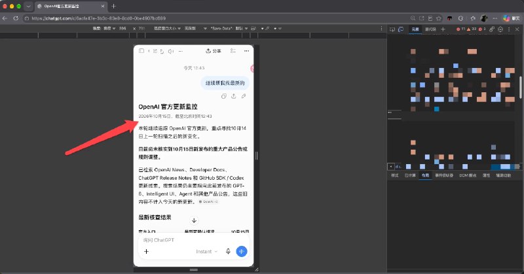524x274 pixels.
Task: Toggle the ChatGPT sidebar panel icon
Action: coord(141,51)
